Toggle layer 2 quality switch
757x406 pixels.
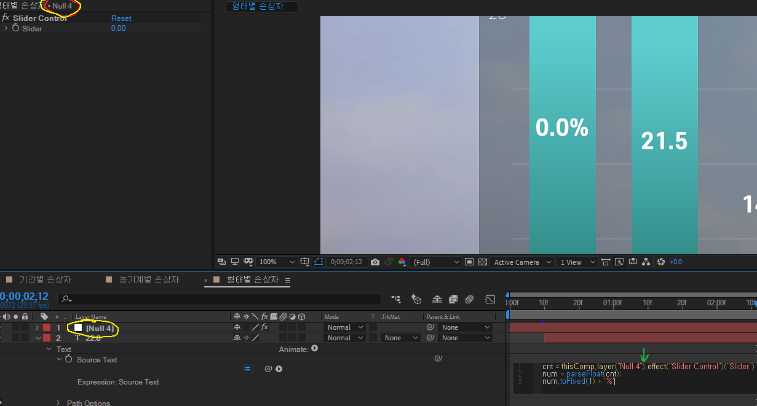click(x=255, y=338)
